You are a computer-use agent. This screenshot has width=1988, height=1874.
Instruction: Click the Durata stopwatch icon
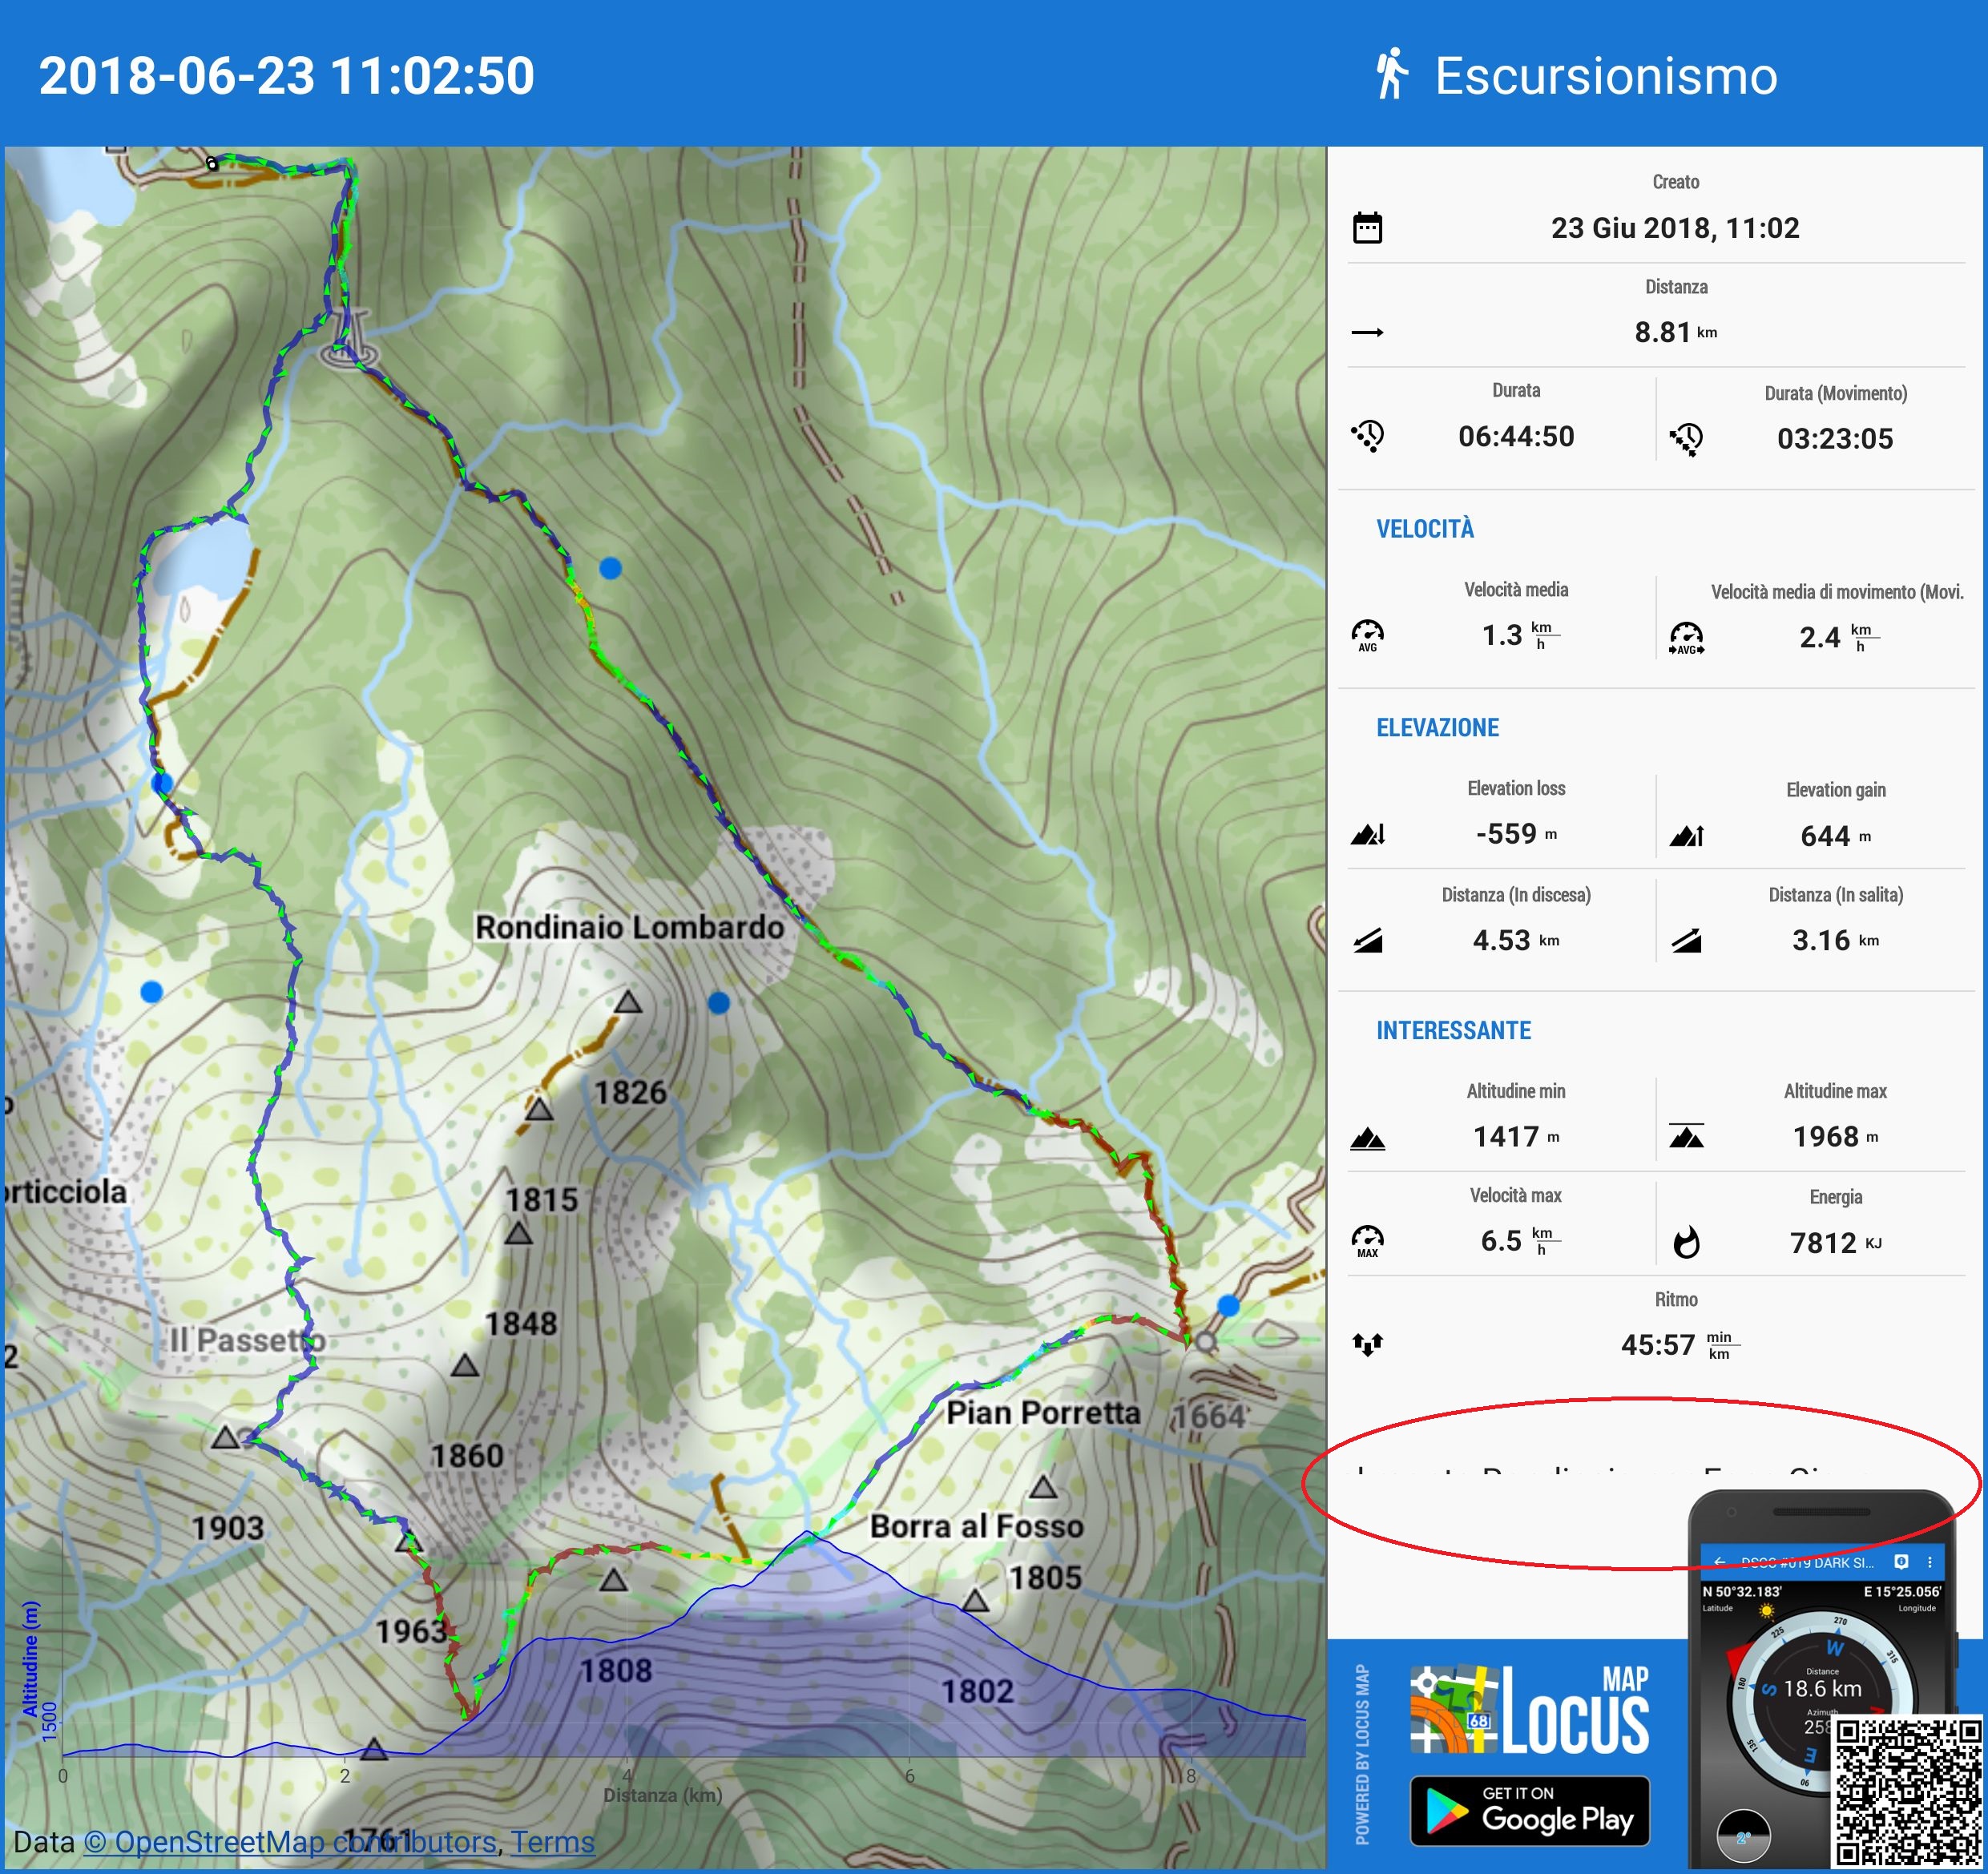pyautogui.click(x=1367, y=436)
